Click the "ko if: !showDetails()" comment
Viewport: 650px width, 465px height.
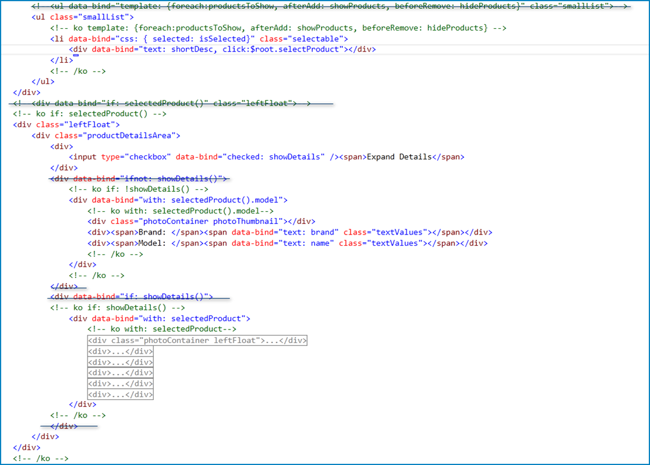[x=139, y=189]
